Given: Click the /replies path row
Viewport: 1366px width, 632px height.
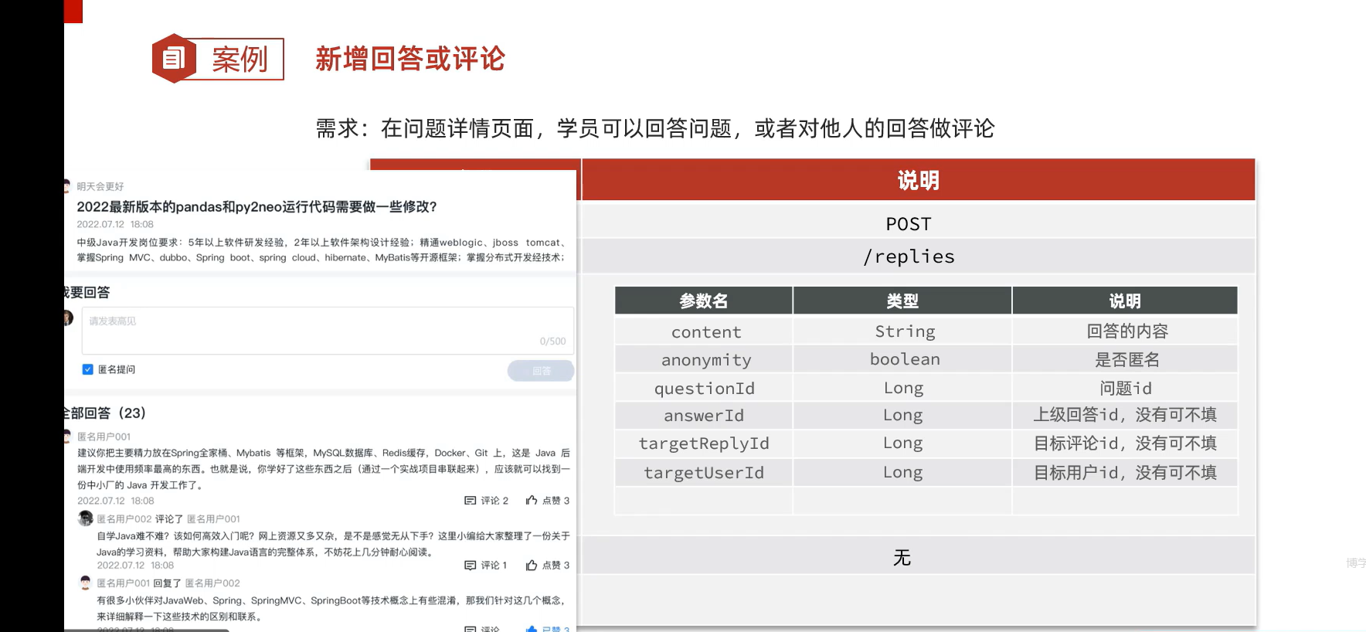Looking at the screenshot, I should [x=918, y=257].
